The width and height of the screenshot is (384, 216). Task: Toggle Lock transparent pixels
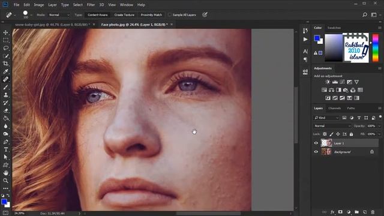point(325,134)
